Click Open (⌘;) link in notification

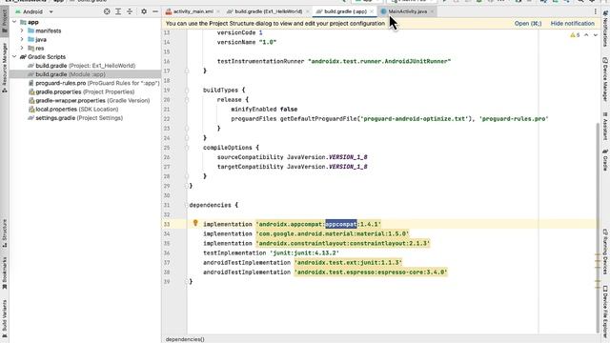(x=528, y=23)
